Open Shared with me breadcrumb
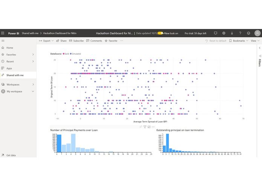The width and height of the screenshot is (262, 186). click(30, 33)
